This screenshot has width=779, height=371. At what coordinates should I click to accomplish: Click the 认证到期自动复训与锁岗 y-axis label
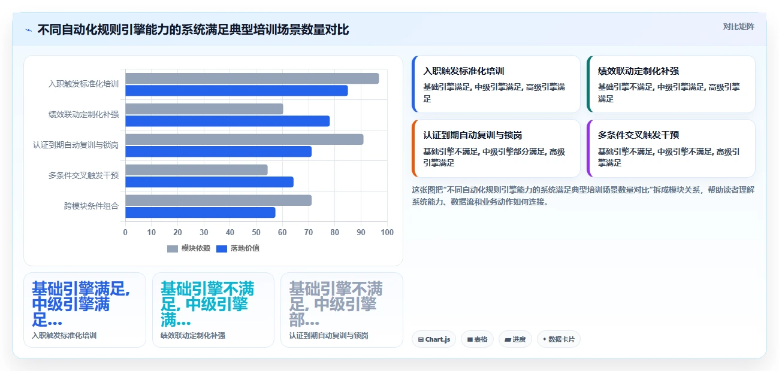coord(76,145)
